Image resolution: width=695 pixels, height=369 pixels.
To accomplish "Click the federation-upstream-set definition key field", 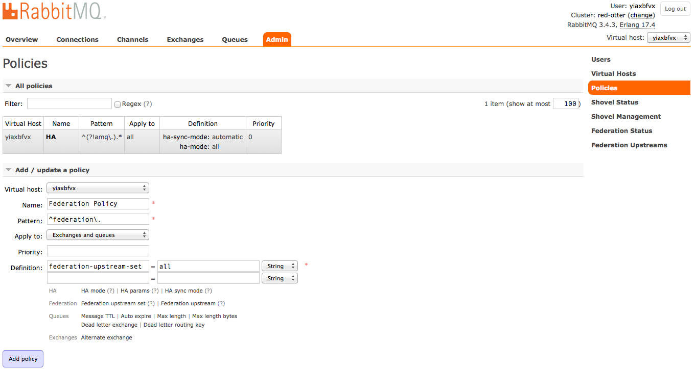I will pyautogui.click(x=98, y=266).
